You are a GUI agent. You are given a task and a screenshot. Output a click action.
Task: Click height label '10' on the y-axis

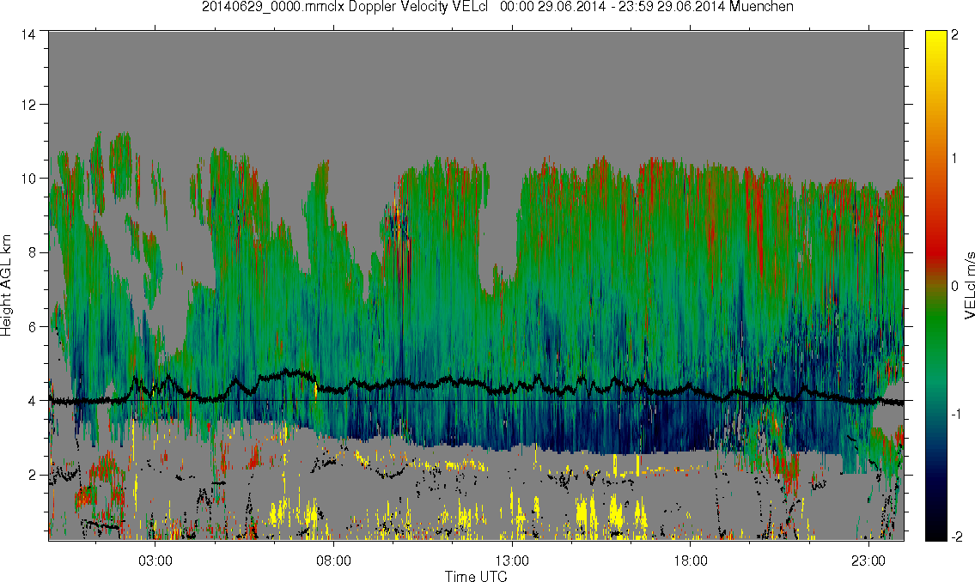click(x=28, y=179)
